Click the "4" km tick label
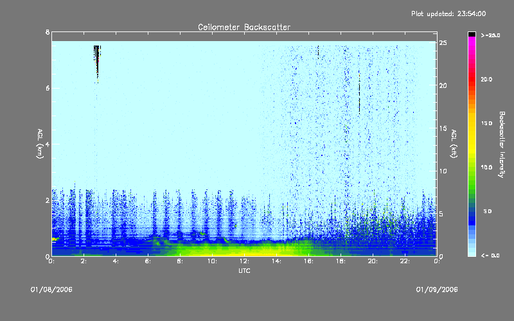 point(48,144)
